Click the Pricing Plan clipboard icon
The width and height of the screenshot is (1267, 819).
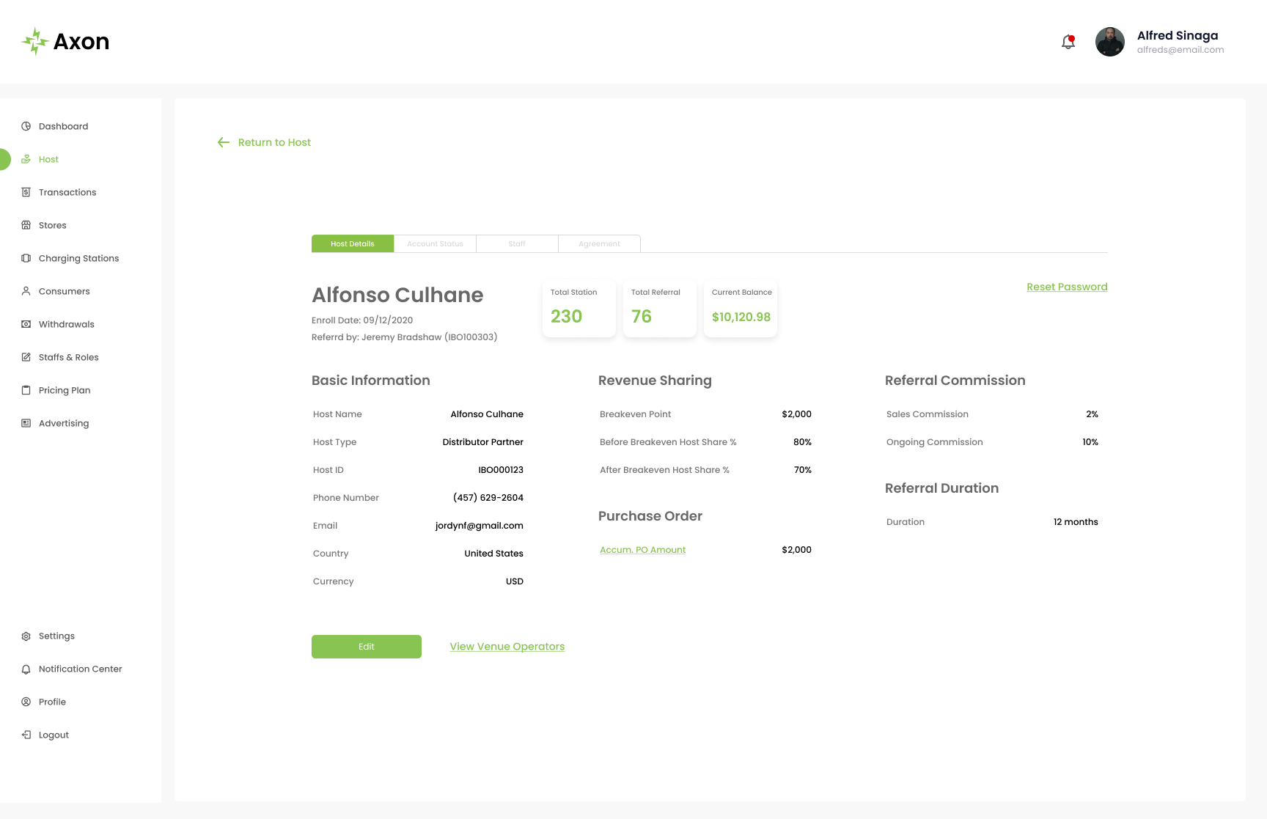click(x=26, y=390)
